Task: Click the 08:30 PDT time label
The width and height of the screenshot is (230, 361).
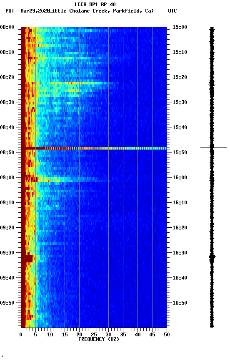Action: pyautogui.click(x=7, y=102)
